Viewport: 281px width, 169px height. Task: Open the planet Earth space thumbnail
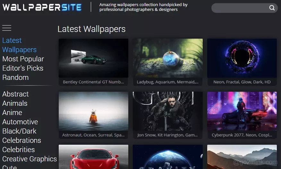point(168,157)
